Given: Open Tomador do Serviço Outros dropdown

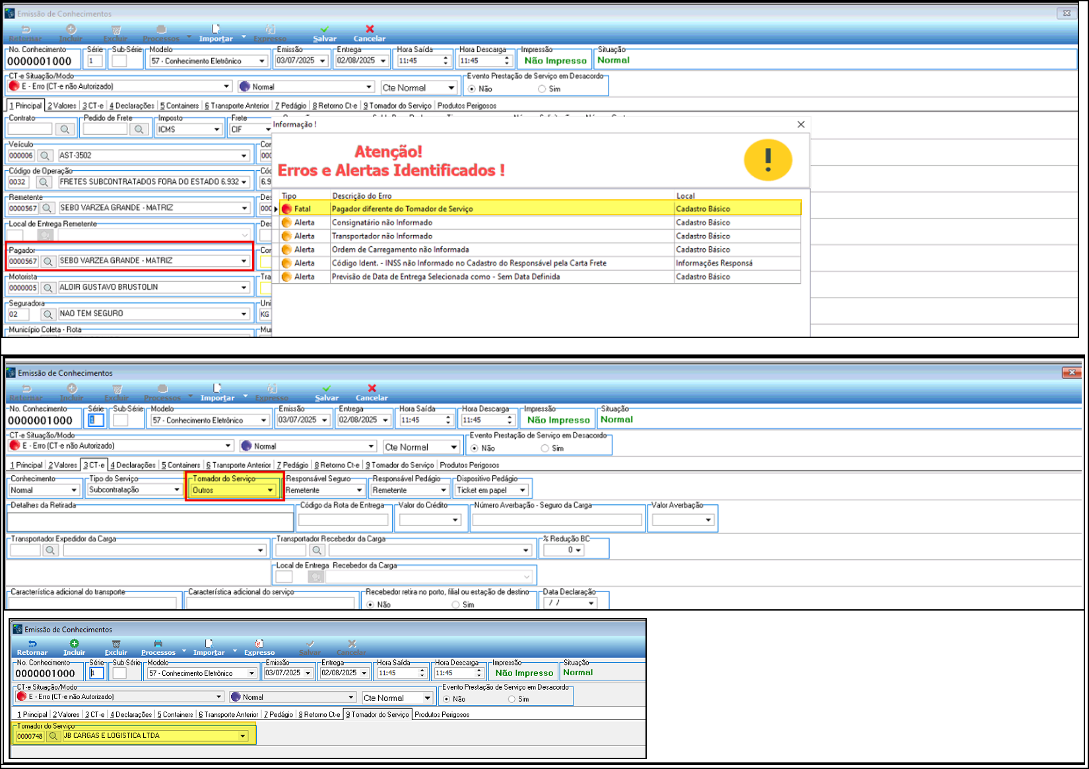Looking at the screenshot, I should pyautogui.click(x=270, y=490).
